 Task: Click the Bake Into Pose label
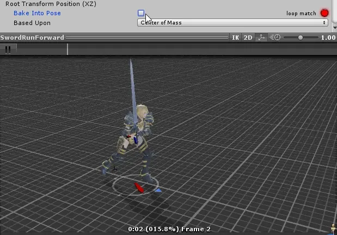coord(37,13)
